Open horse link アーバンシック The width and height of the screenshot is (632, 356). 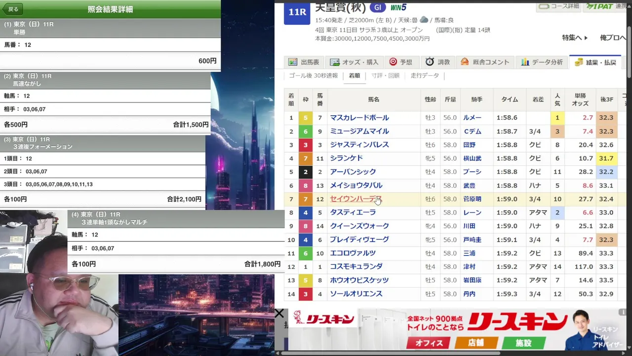click(x=353, y=172)
